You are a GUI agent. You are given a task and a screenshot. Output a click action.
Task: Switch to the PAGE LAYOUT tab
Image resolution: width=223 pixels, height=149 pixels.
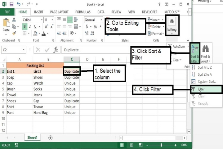[59, 12]
